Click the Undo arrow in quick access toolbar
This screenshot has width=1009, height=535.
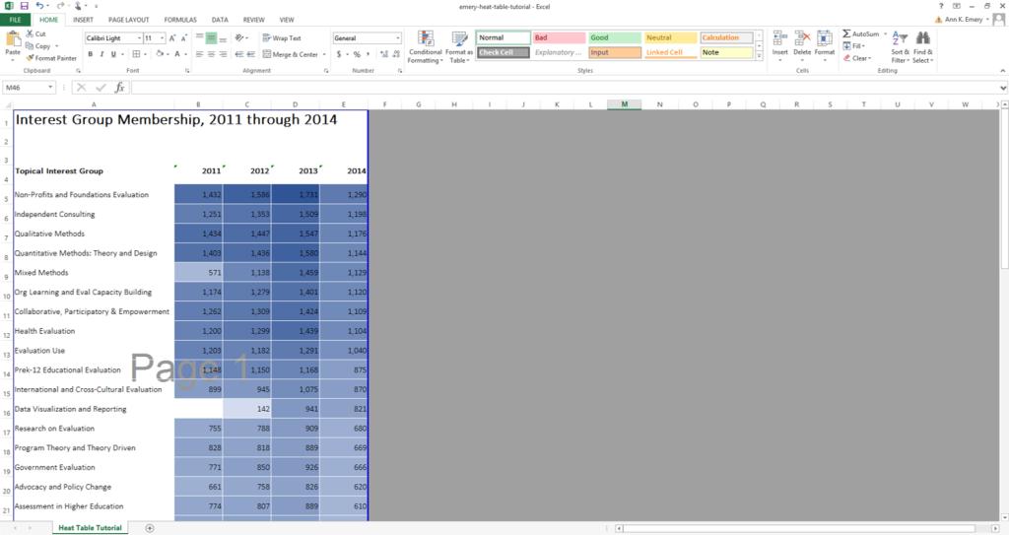(39, 6)
